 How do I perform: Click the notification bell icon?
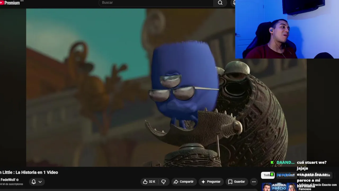34,182
